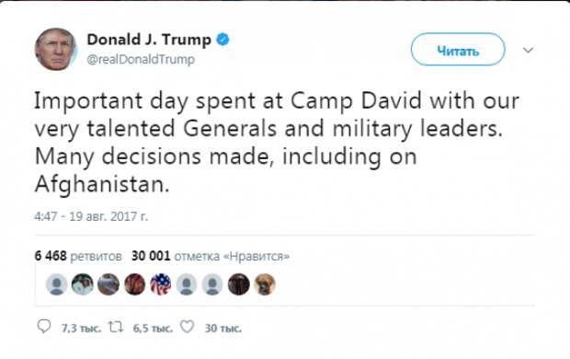Open the American flag liker avatar
This screenshot has width=570, height=359.
coord(161,284)
